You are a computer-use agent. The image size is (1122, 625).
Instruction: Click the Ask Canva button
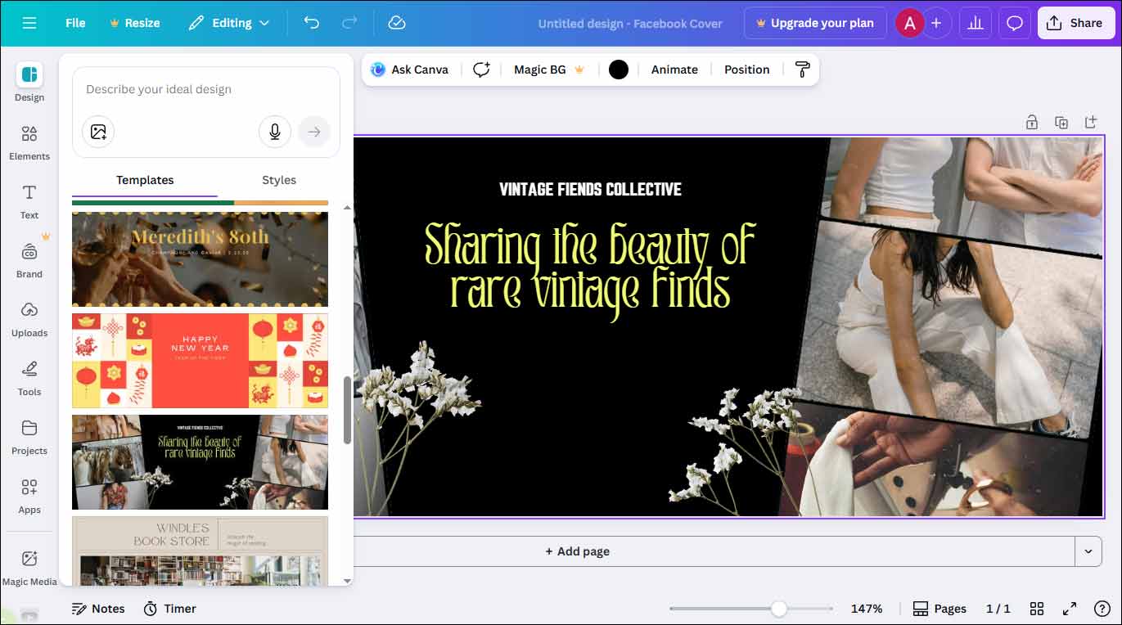tap(409, 70)
